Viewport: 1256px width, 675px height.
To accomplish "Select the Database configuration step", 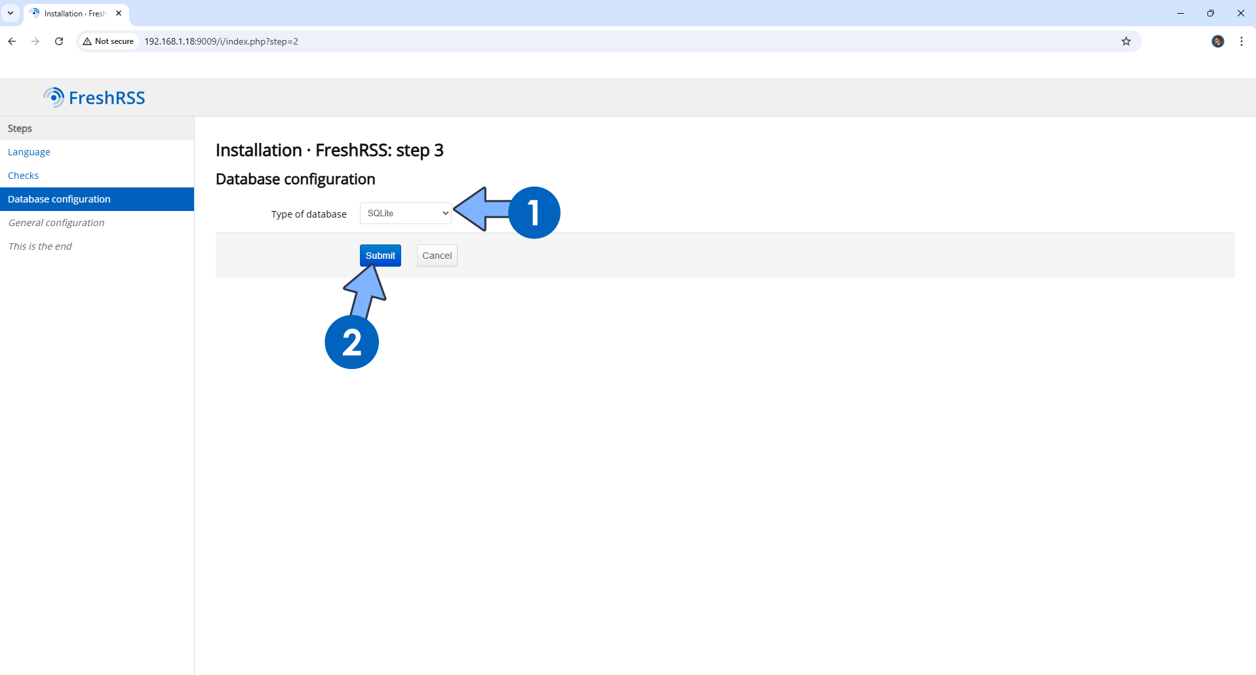I will 97,199.
